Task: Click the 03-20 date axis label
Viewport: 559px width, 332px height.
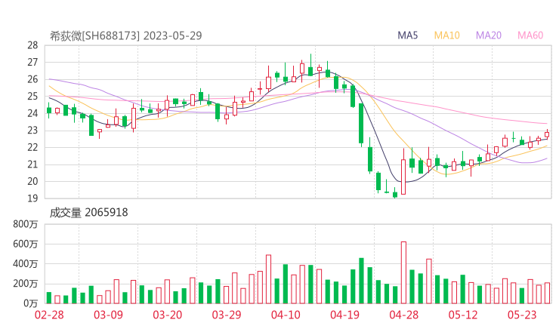Action: (168, 315)
